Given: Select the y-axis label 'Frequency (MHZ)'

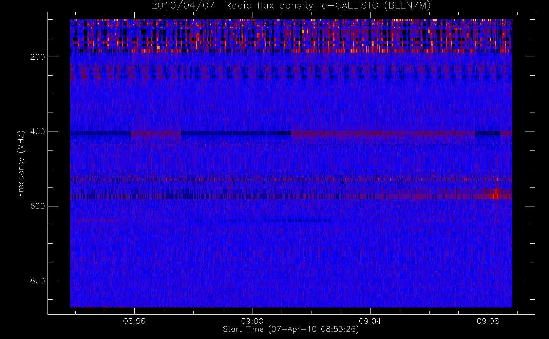Looking at the screenshot, I should 21,163.
